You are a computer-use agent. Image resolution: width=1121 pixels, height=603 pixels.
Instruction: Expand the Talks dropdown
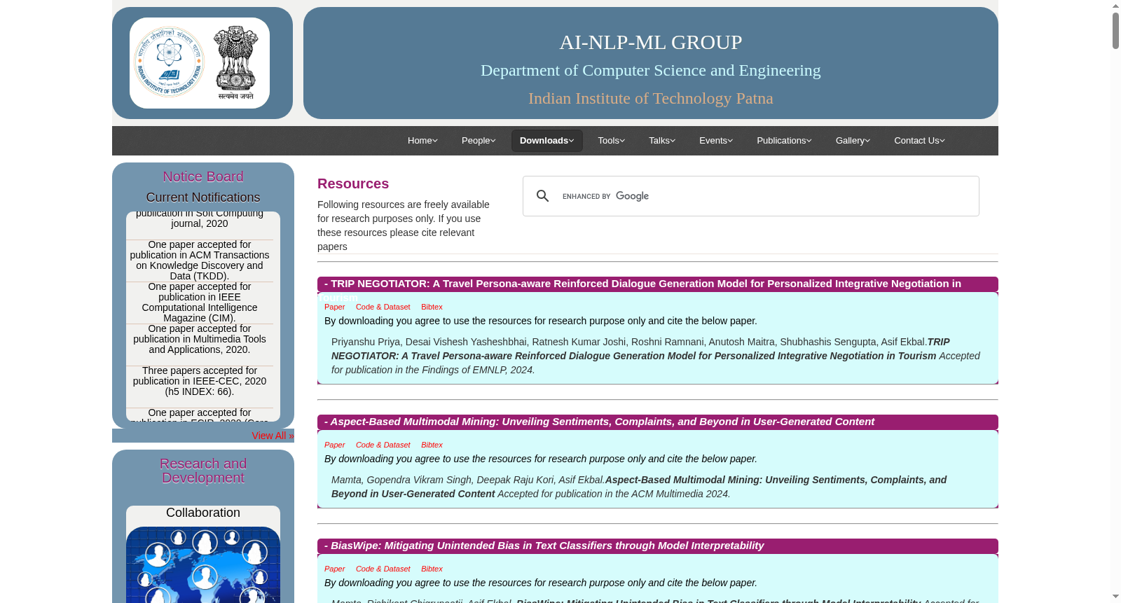662,141
